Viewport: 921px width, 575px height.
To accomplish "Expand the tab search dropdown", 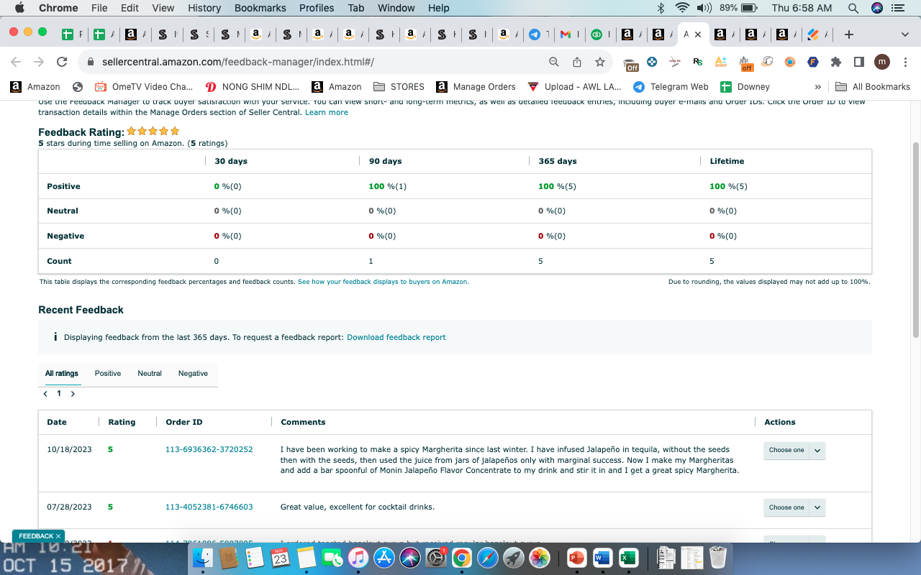I will pyautogui.click(x=905, y=34).
